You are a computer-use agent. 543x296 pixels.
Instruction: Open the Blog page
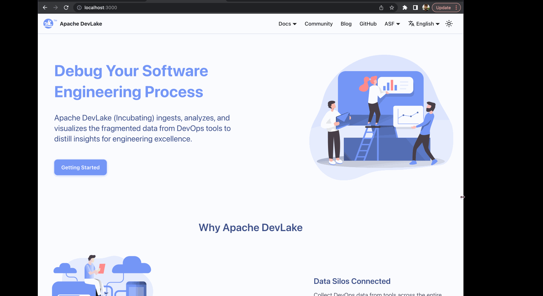pos(346,24)
